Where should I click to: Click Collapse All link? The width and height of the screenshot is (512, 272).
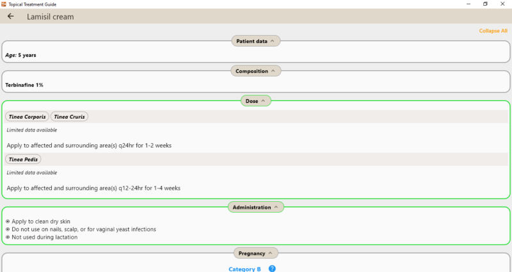coord(493,31)
